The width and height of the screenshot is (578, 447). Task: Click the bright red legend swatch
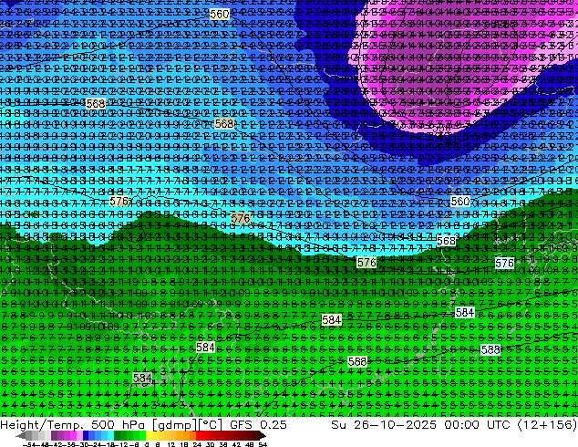199,435
